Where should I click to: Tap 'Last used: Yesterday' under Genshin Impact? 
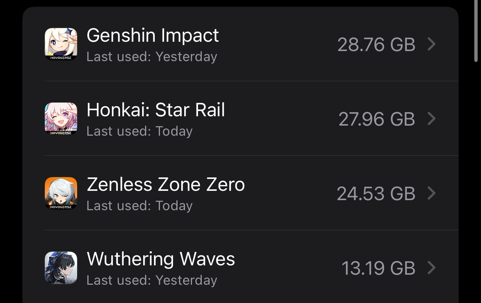point(151,56)
